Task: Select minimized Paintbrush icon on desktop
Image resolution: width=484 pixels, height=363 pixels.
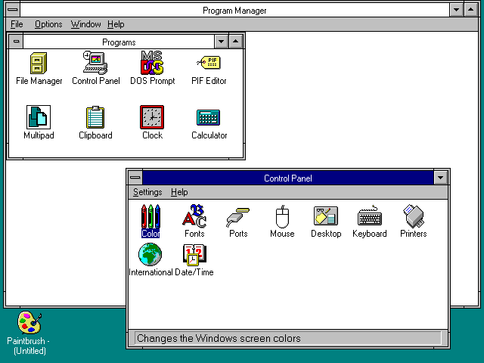Action: point(29,323)
